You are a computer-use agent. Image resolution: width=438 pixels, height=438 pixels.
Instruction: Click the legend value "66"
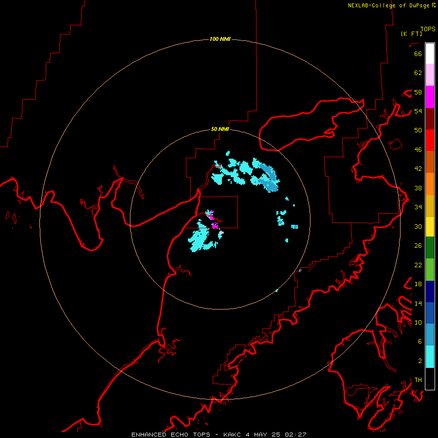418,54
